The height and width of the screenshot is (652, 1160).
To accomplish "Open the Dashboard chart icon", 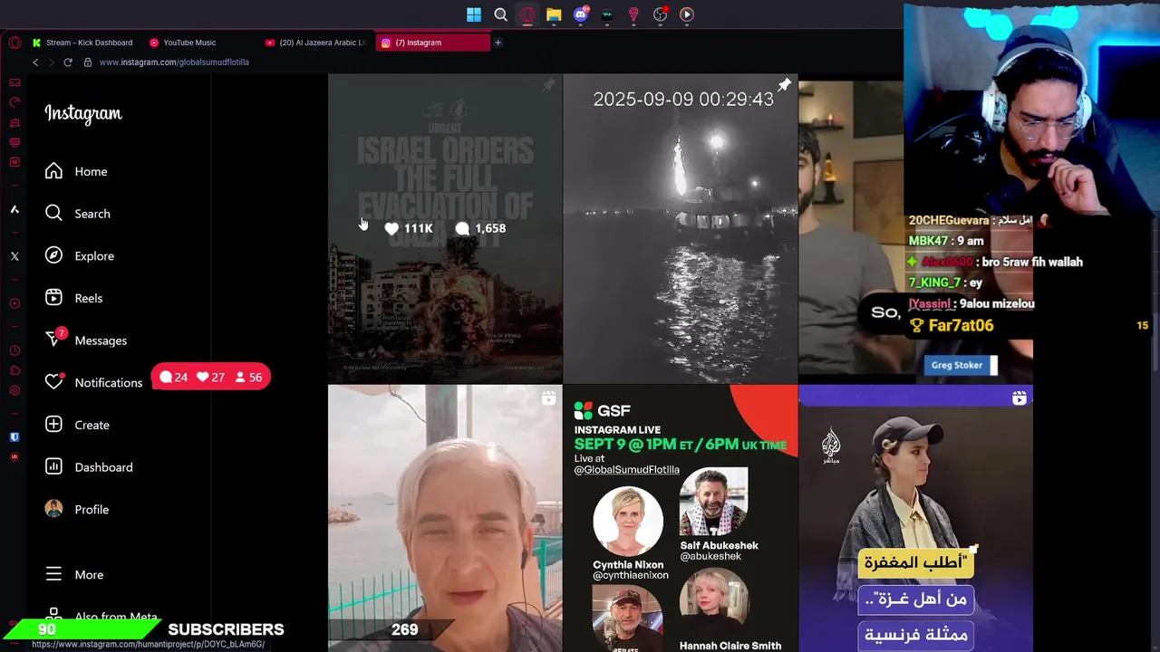I will 54,466.
